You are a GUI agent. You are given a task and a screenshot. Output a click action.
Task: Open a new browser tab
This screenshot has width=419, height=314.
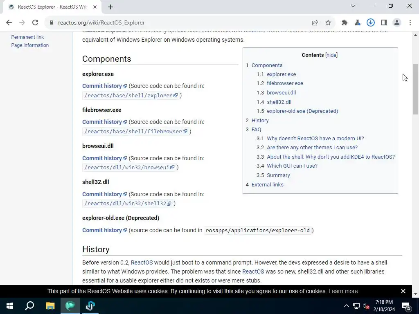pos(110,7)
